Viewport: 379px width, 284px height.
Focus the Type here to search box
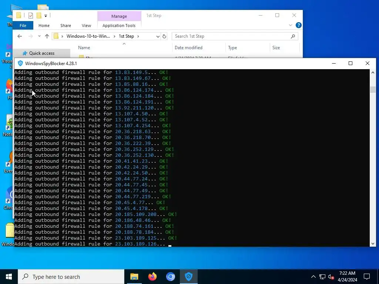point(71,277)
